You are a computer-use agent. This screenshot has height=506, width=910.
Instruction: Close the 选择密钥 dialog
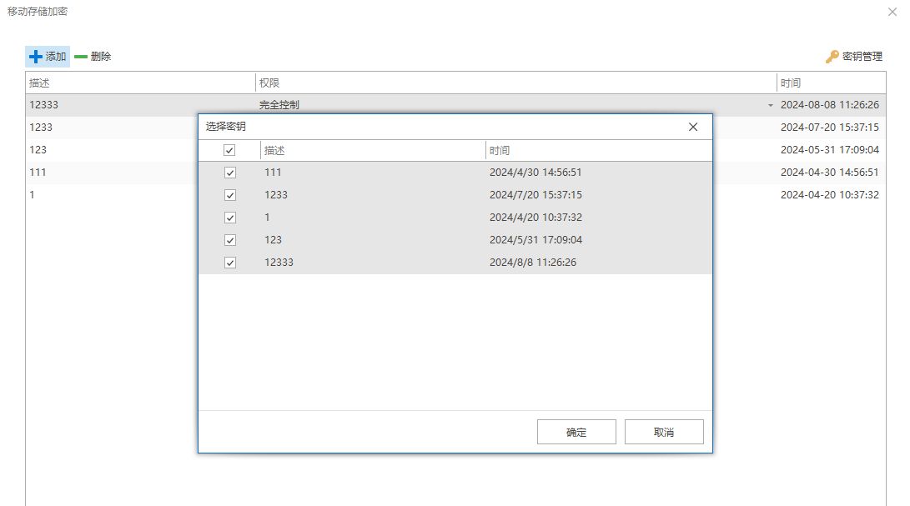click(693, 127)
